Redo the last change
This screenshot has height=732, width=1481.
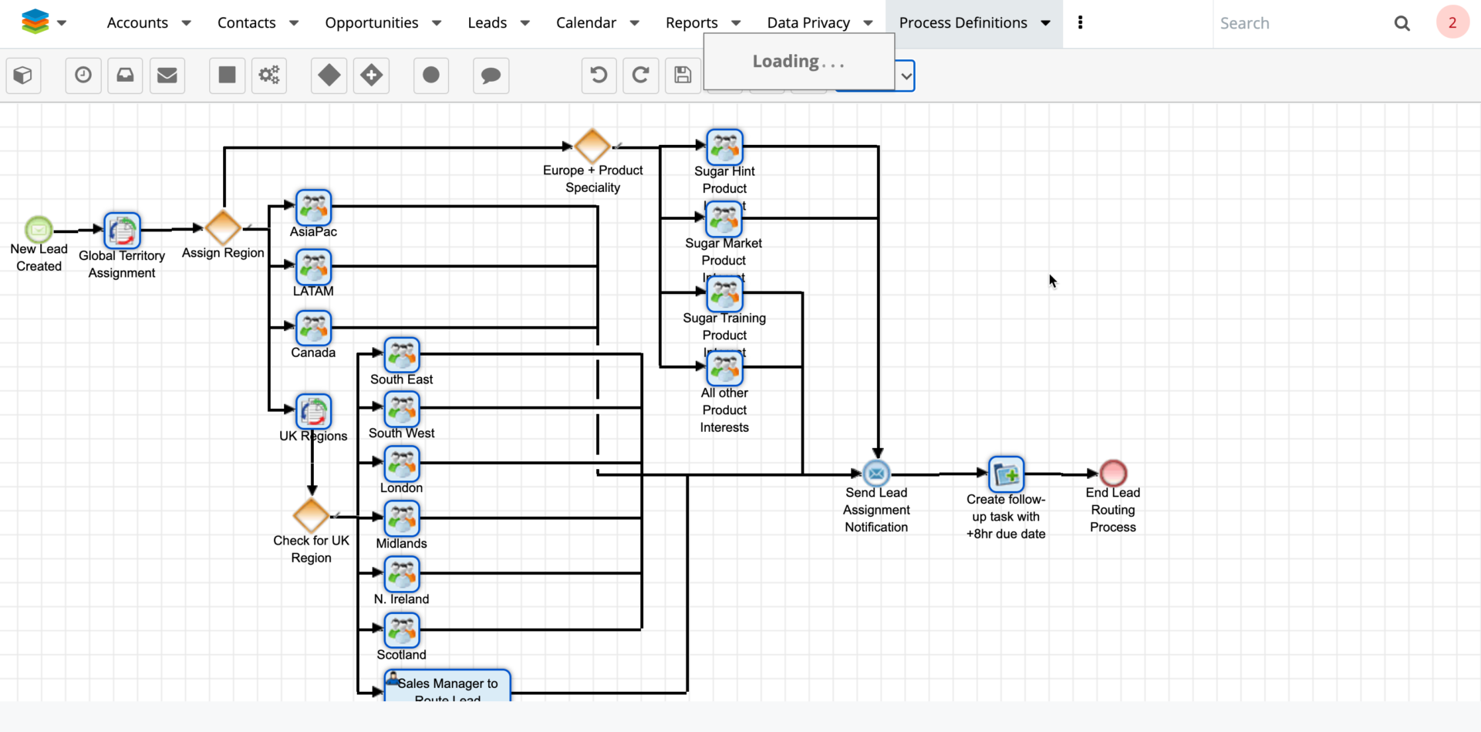640,75
